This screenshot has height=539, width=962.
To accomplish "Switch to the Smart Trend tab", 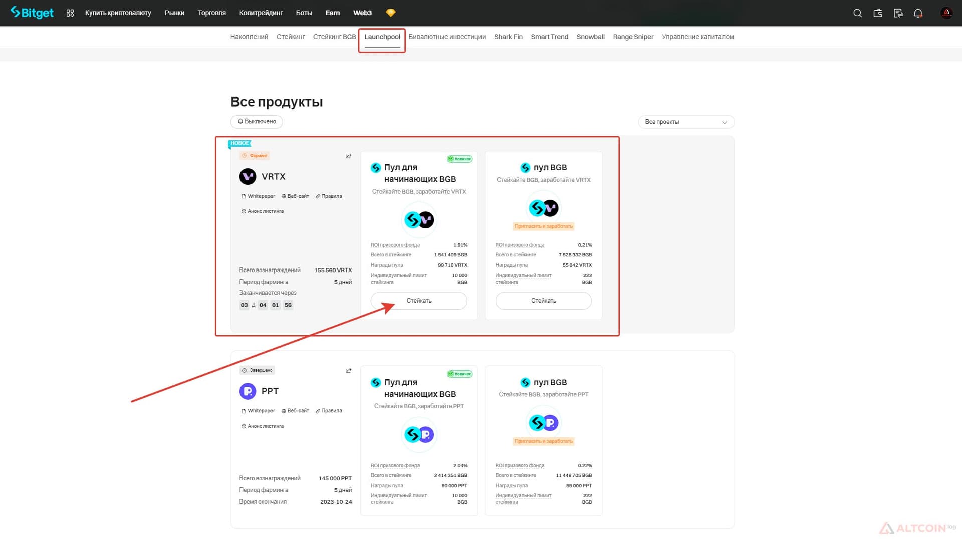I will pos(549,37).
